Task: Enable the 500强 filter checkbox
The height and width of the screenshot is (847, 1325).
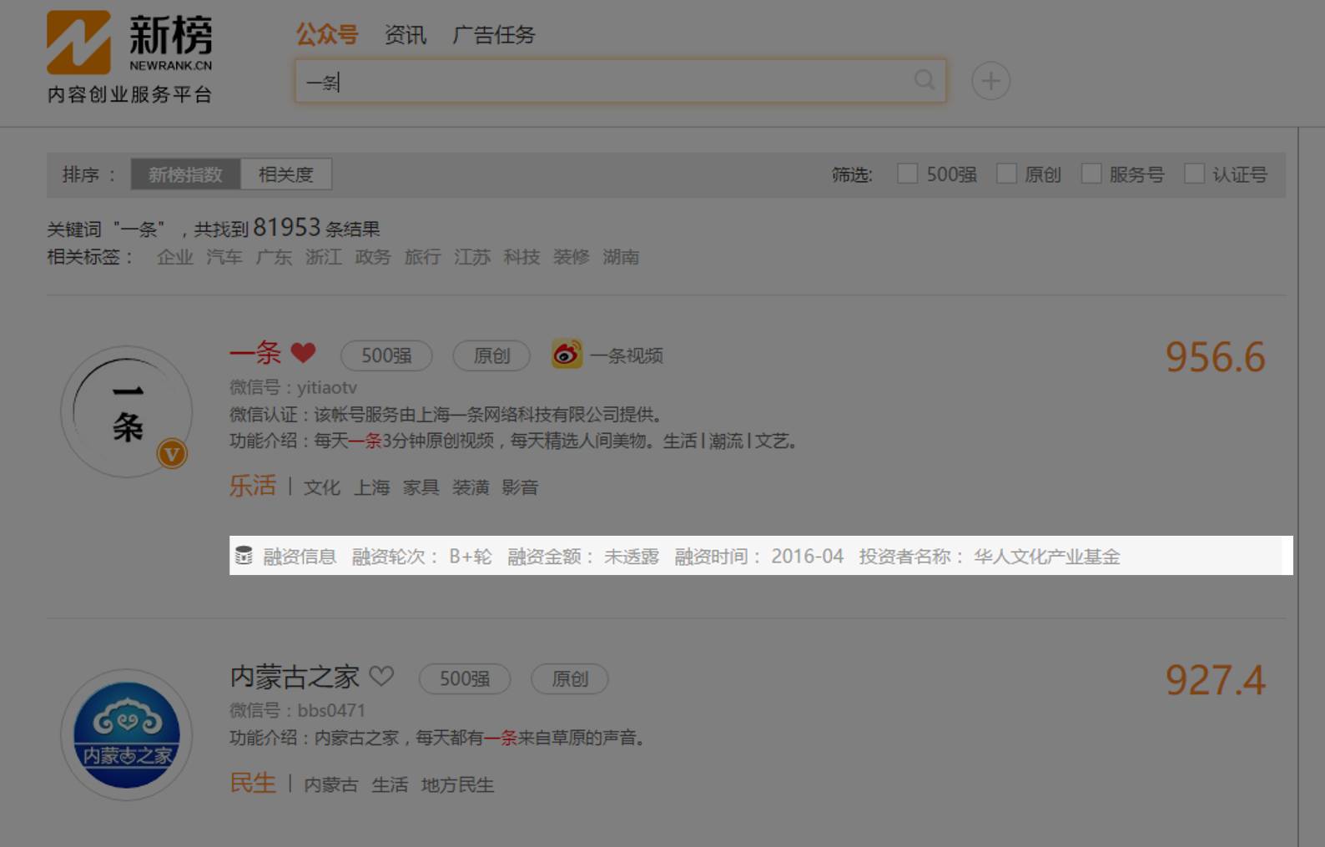Action: pyautogui.click(x=907, y=174)
